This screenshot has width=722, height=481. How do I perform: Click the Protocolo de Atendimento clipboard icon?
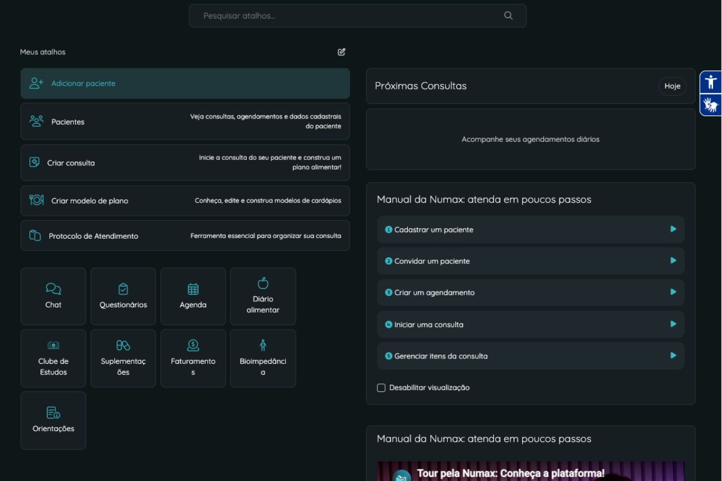tap(35, 236)
